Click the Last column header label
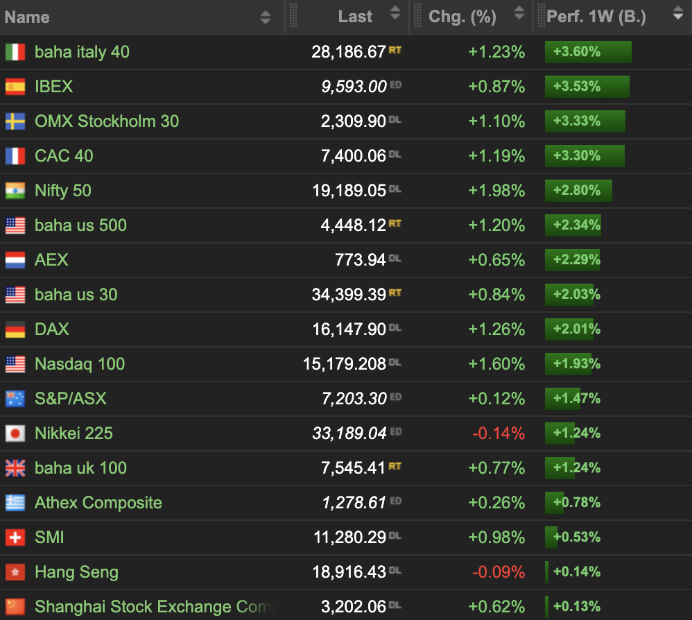The height and width of the screenshot is (620, 692). (x=355, y=17)
